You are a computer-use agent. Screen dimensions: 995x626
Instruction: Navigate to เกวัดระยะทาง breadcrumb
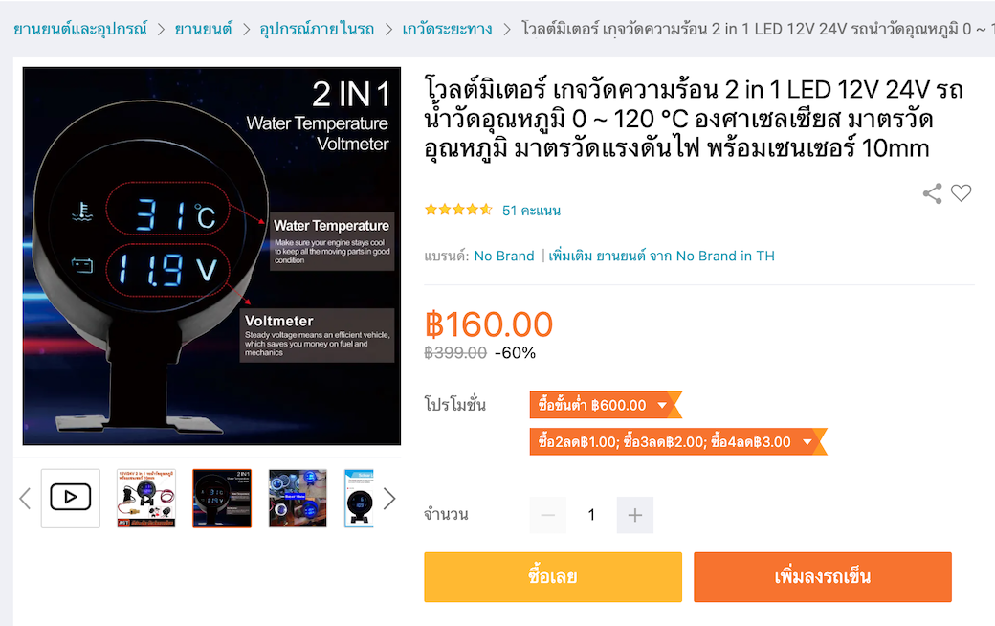pos(447,30)
